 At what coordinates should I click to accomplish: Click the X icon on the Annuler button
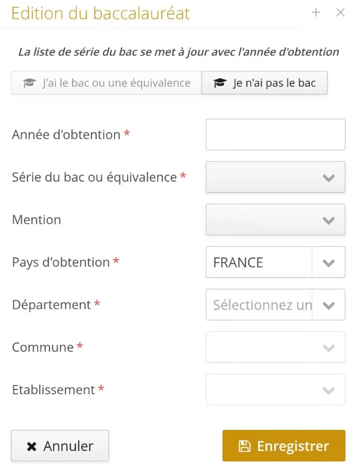coord(32,446)
